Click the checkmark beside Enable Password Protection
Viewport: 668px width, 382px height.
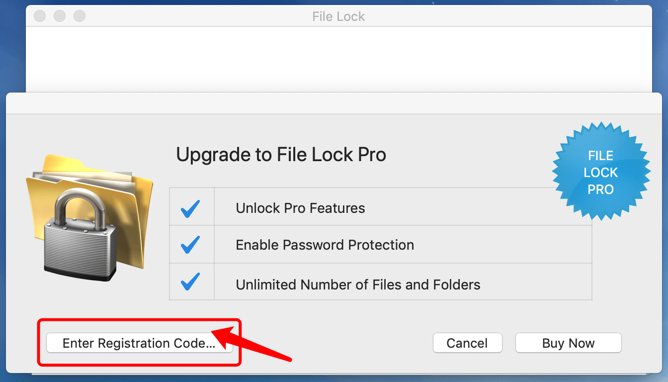191,245
